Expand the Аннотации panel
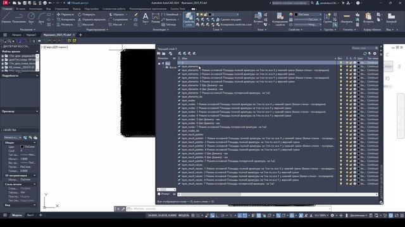Image resolution: width=405 pixels, height=227 pixels. (161, 30)
